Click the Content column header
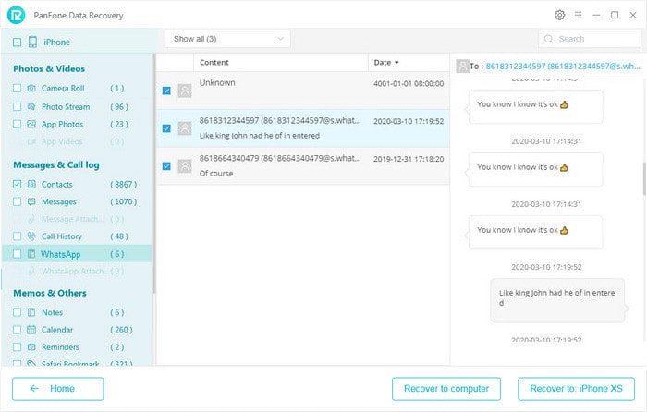Image resolution: width=647 pixels, height=412 pixels. (214, 62)
